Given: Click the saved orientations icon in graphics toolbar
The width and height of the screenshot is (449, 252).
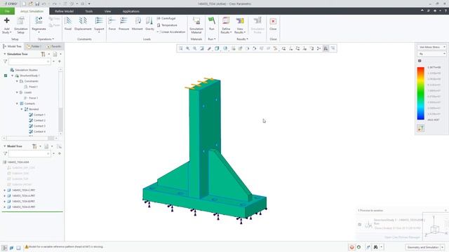Looking at the screenshot, I should click(225, 48).
